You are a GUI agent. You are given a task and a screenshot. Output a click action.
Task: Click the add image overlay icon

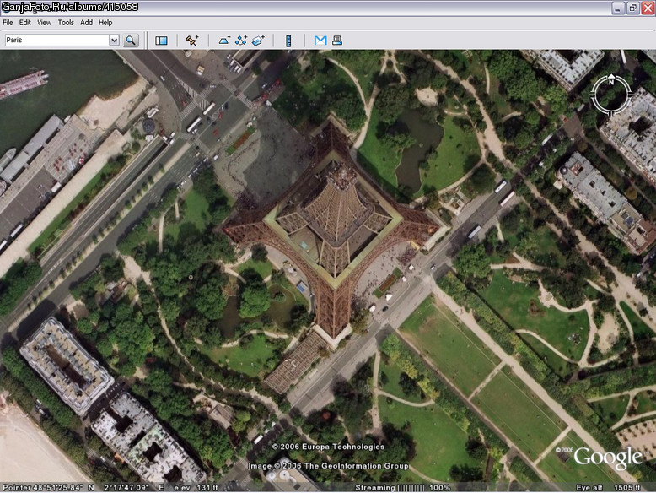point(258,41)
